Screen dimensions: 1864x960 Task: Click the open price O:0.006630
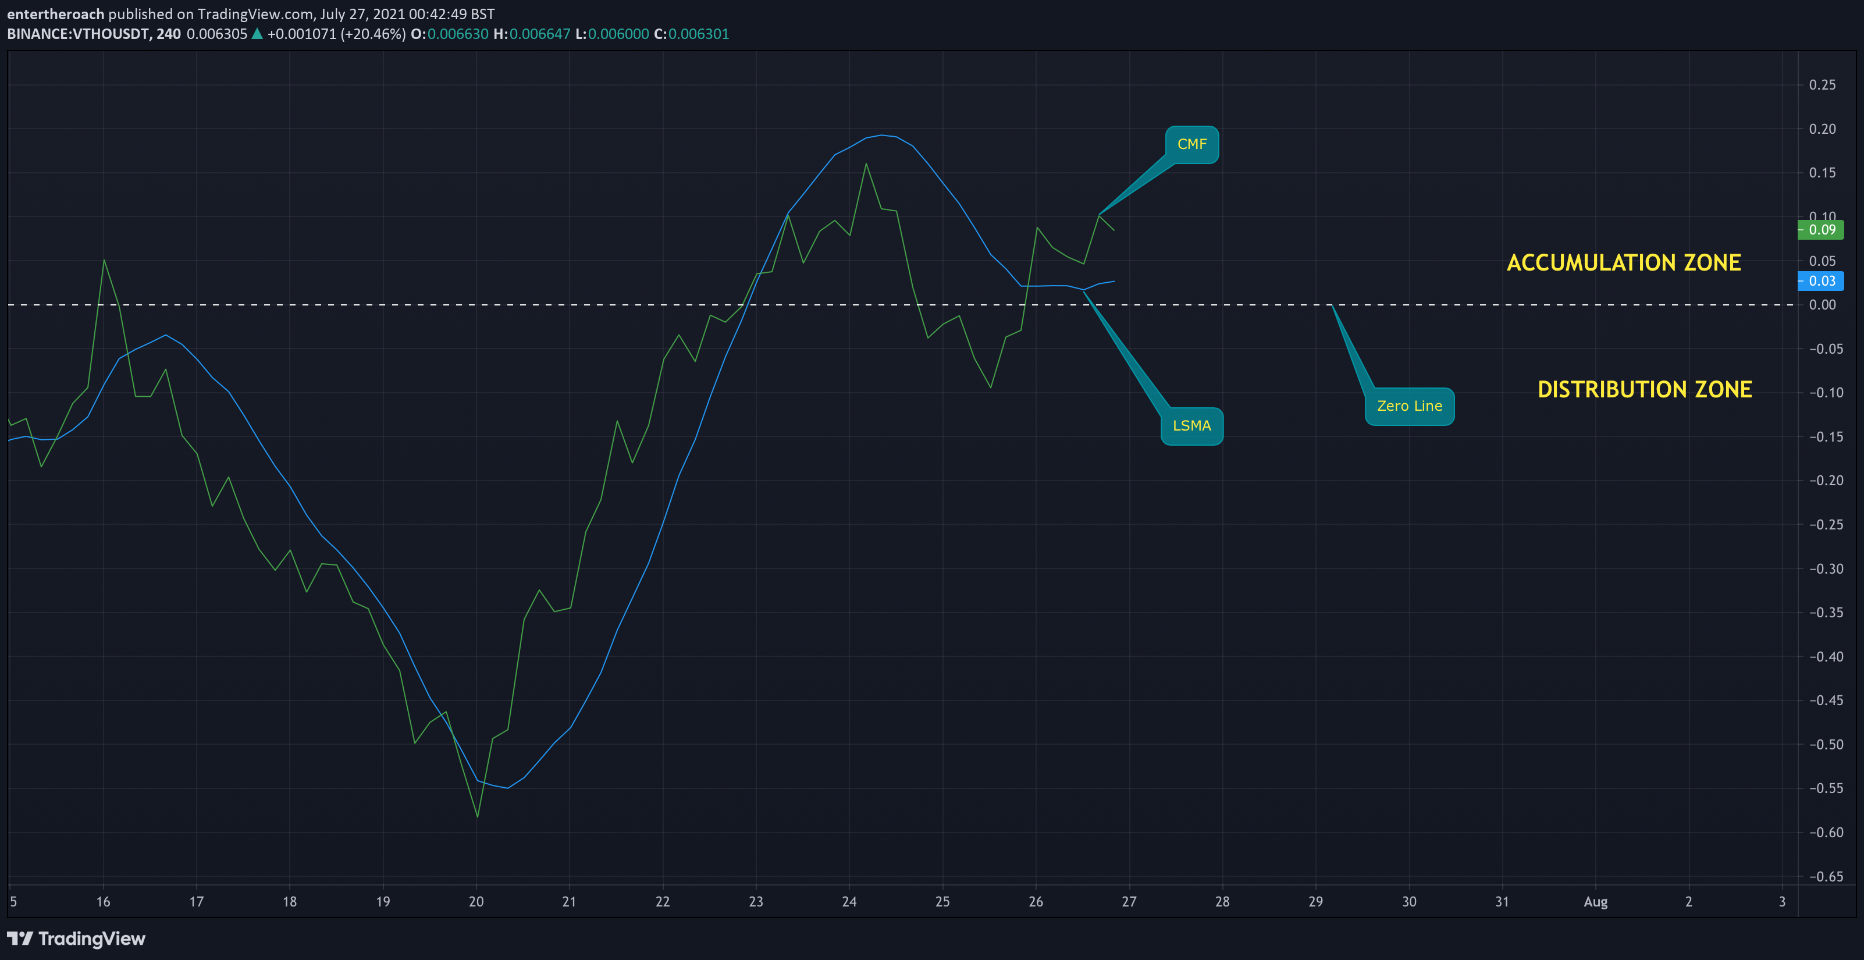[449, 34]
